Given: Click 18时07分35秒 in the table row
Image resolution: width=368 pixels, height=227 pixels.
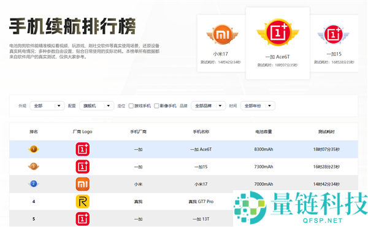Looking at the screenshot, I should pos(326,149).
